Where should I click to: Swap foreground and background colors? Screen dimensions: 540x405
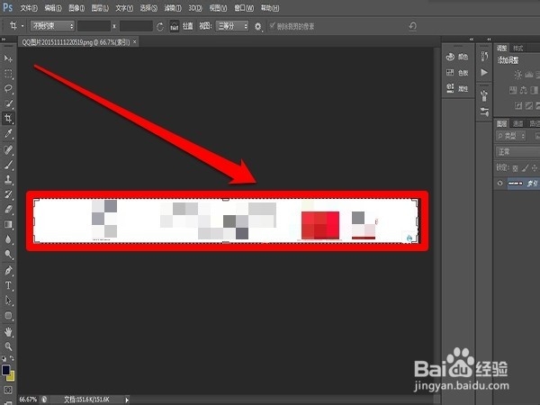pos(12,358)
